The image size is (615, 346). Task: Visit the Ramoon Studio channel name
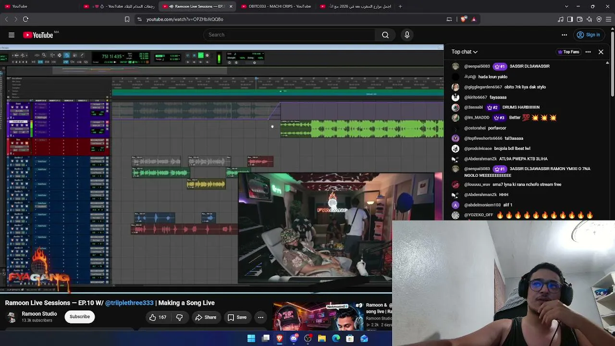(x=39, y=314)
